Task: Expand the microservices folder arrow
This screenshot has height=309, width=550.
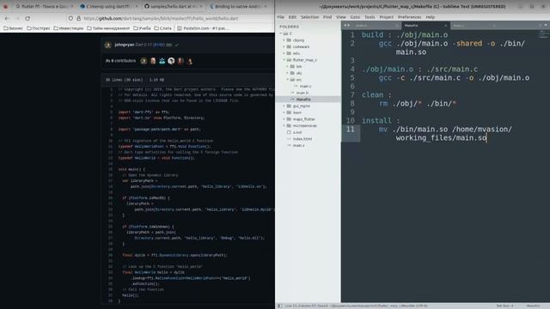Action: [x=284, y=125]
